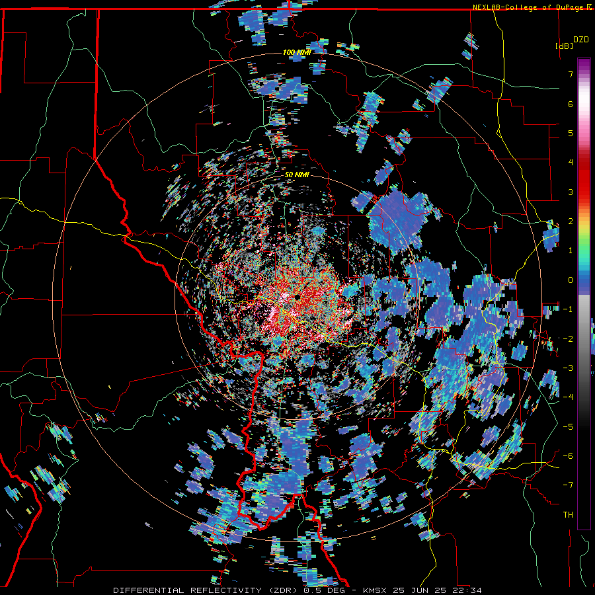Click the 4 value on the scale
Image resolution: width=595 pixels, height=595 pixels.
tap(571, 163)
